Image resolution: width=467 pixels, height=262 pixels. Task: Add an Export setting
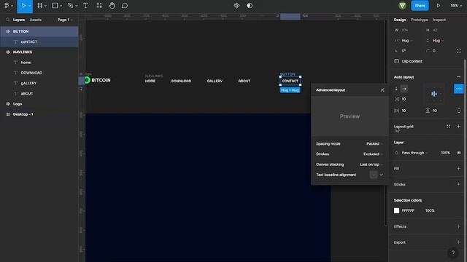click(x=459, y=242)
